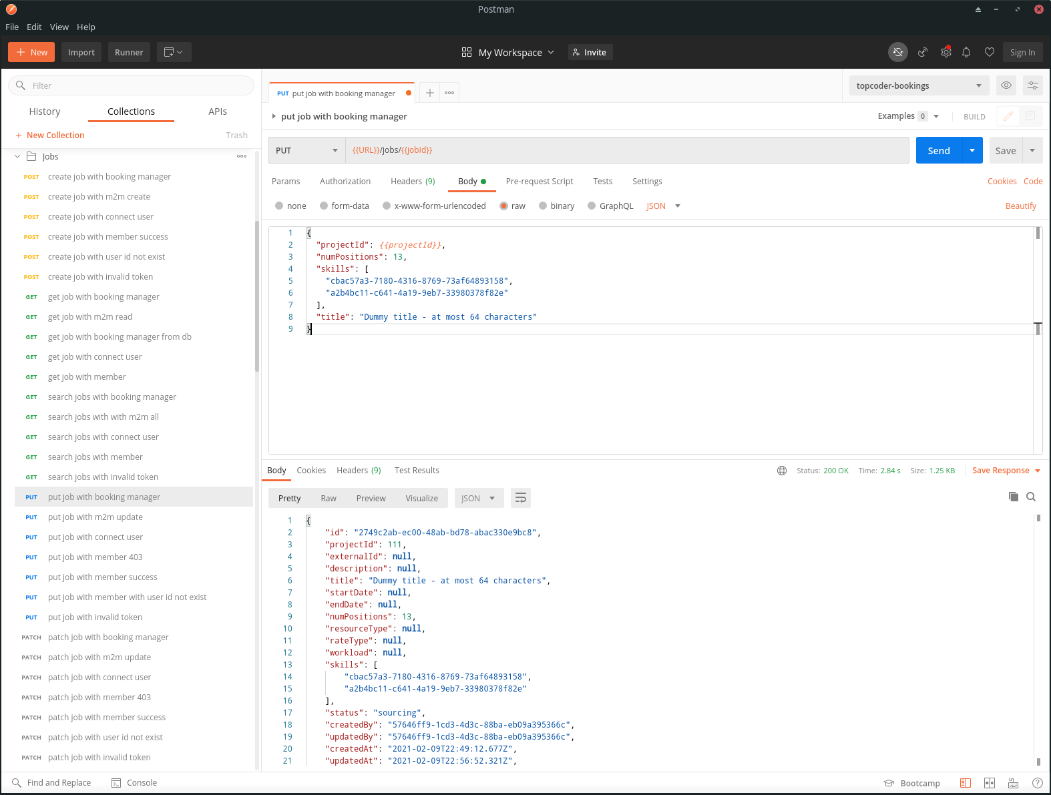This screenshot has height=795, width=1051.
Task: Switch to two pane layout icon
Action: point(990,783)
